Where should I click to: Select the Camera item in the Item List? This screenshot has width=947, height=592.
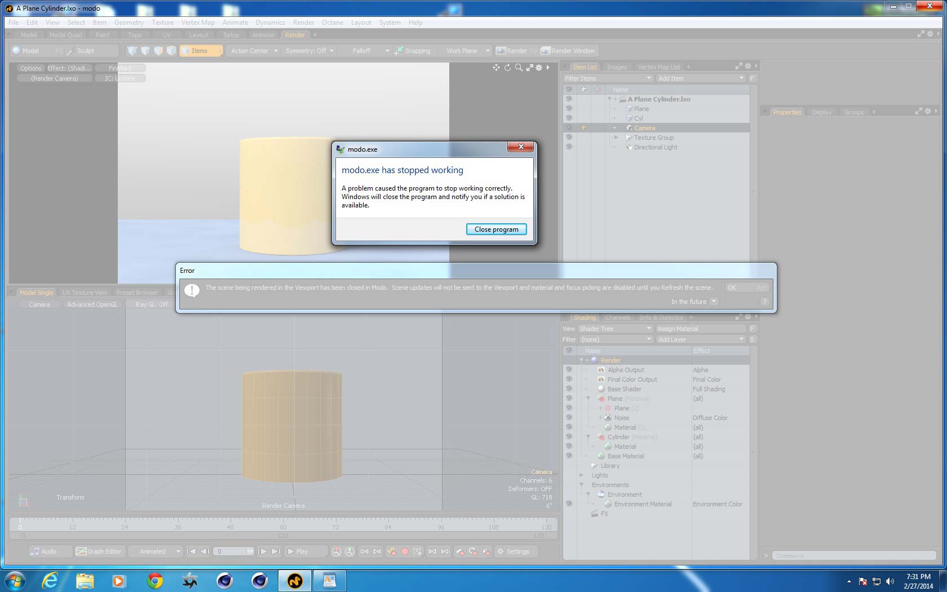coord(644,128)
